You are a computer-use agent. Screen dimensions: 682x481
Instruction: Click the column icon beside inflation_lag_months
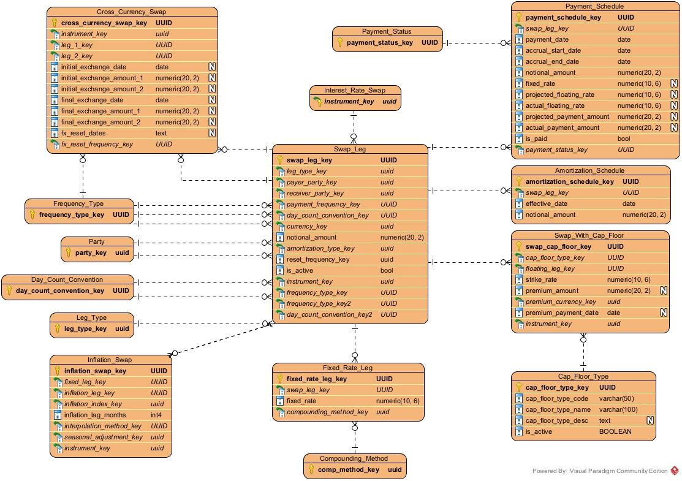[x=58, y=415]
